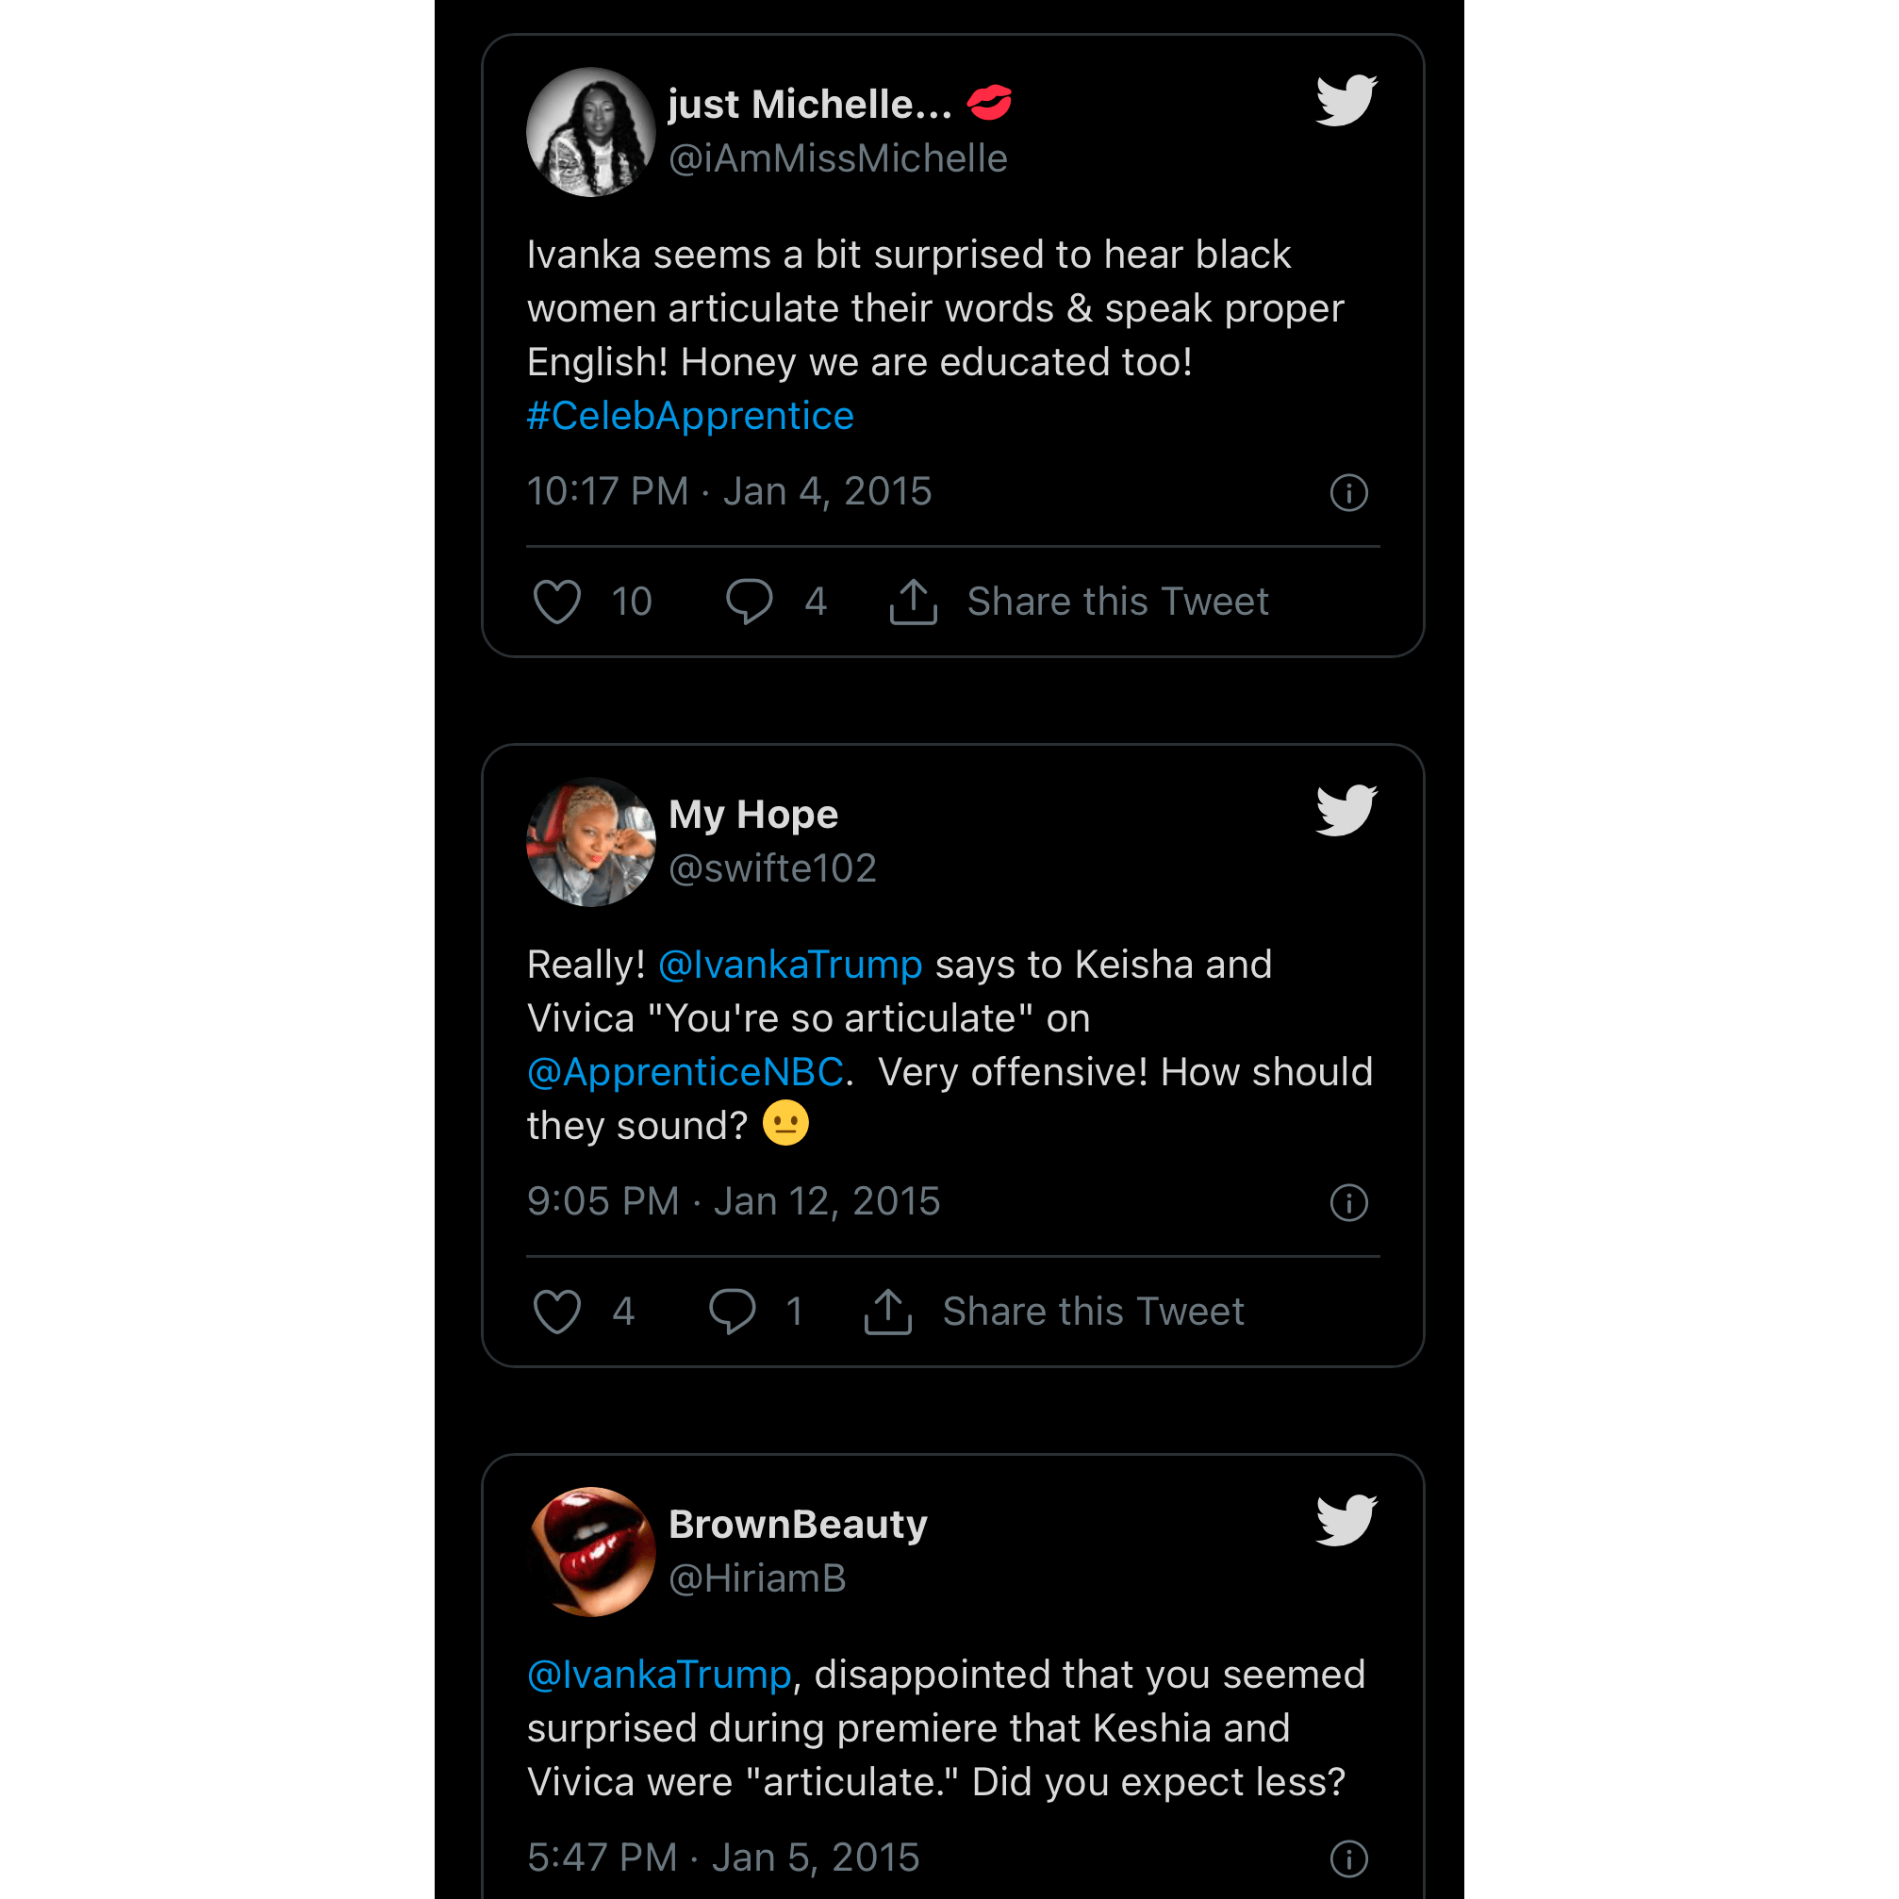Click the Twitter bird on Michelle's tweet
Image resolution: width=1899 pixels, height=1899 pixels.
(1346, 100)
